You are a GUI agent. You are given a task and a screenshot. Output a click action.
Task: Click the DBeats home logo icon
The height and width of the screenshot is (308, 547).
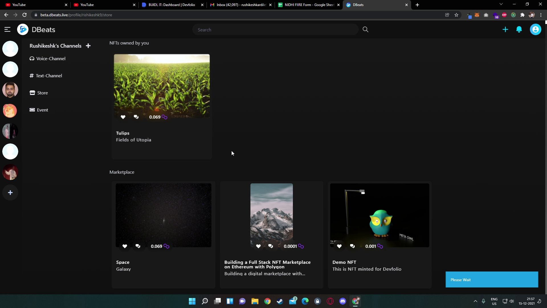(23, 29)
